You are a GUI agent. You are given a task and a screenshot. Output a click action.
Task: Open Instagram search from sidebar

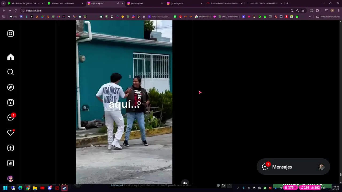tap(10, 72)
